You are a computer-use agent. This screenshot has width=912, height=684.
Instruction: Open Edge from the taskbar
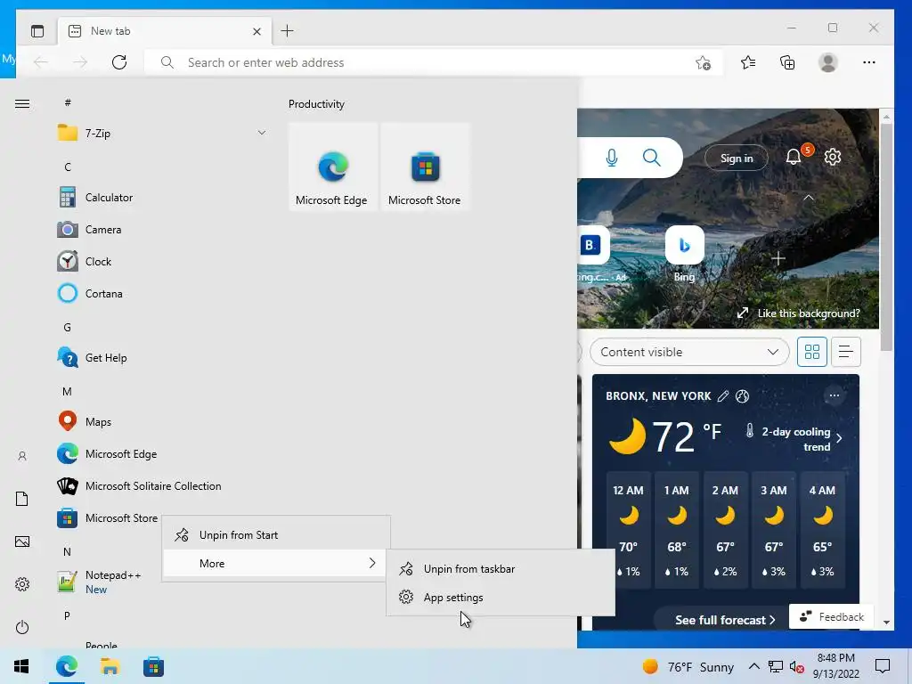tap(67, 666)
